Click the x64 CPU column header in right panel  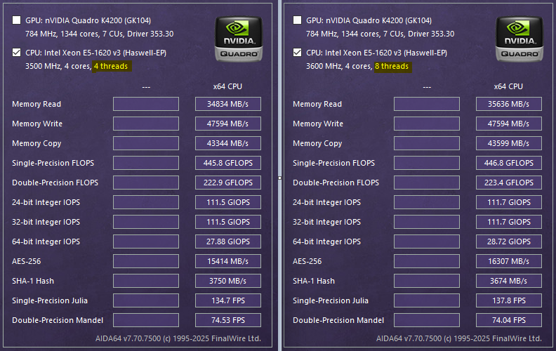[x=508, y=86]
